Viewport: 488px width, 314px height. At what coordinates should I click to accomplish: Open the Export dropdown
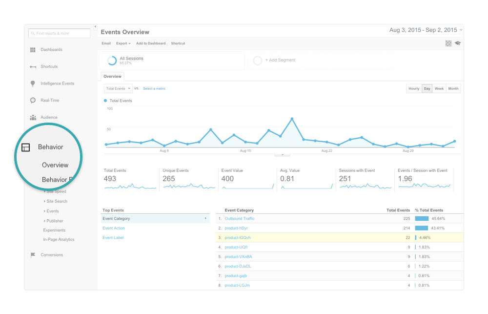[123, 43]
